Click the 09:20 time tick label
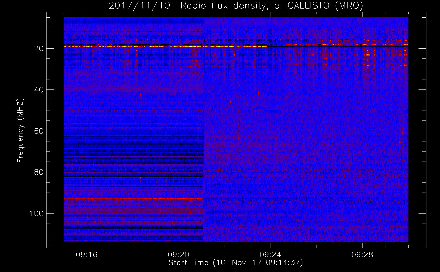Viewport: 440px width, 272px height. click(179, 255)
